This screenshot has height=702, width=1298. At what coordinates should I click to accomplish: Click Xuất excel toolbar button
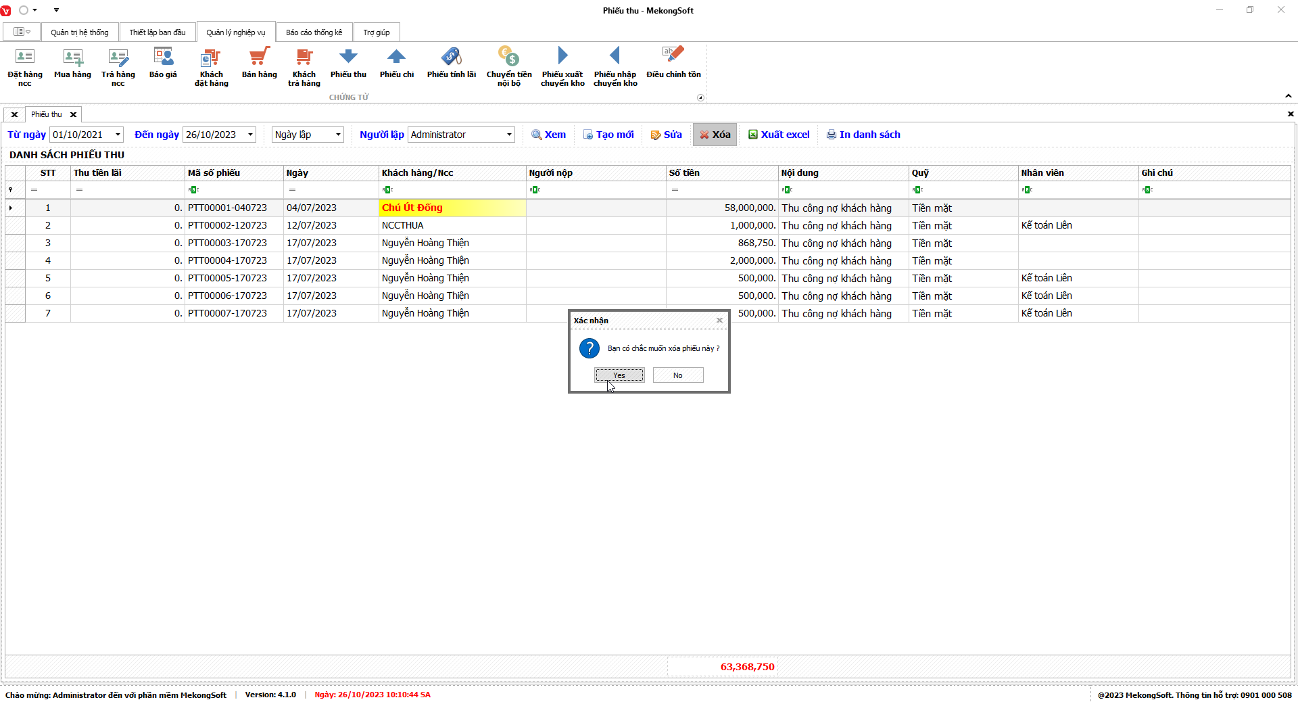779,135
